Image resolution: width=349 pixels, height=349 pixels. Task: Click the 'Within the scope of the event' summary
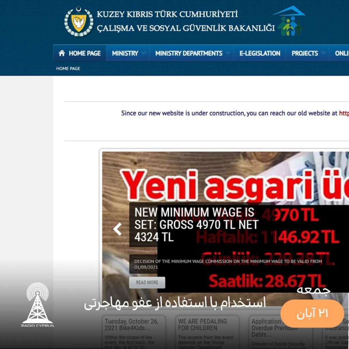click(x=129, y=342)
